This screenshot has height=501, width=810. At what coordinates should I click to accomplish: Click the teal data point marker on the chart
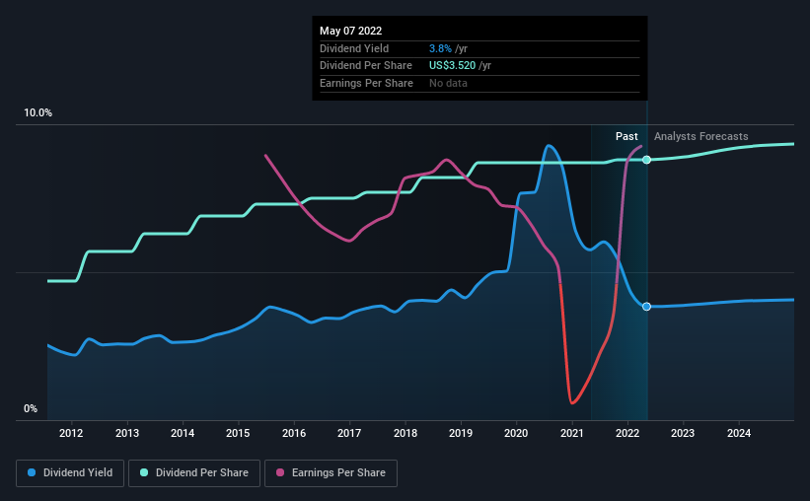pos(647,160)
